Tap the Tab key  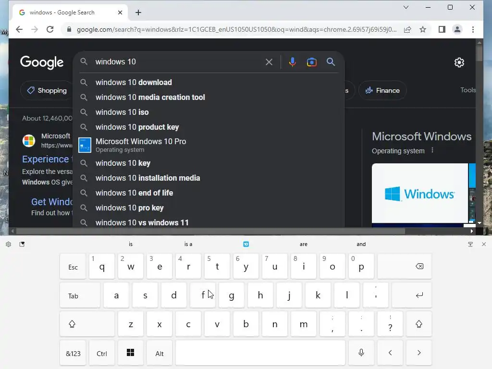[80, 295]
